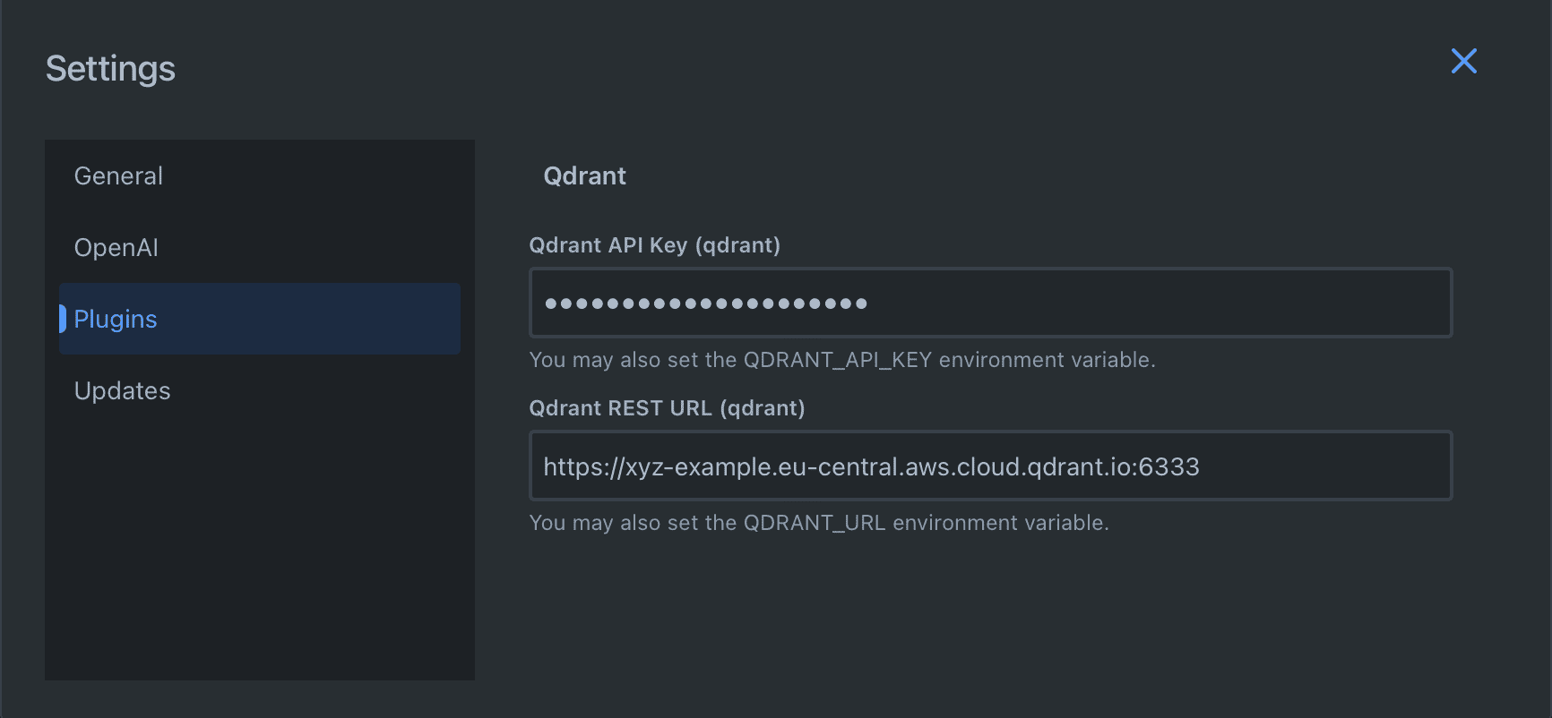The height and width of the screenshot is (718, 1552).
Task: Click the QDRANT_URL environment variable hint
Action: pyautogui.click(x=819, y=523)
